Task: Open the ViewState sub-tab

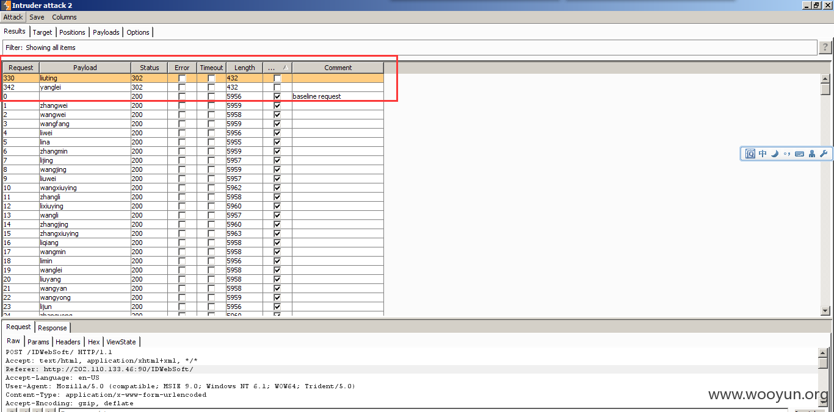Action: point(121,342)
